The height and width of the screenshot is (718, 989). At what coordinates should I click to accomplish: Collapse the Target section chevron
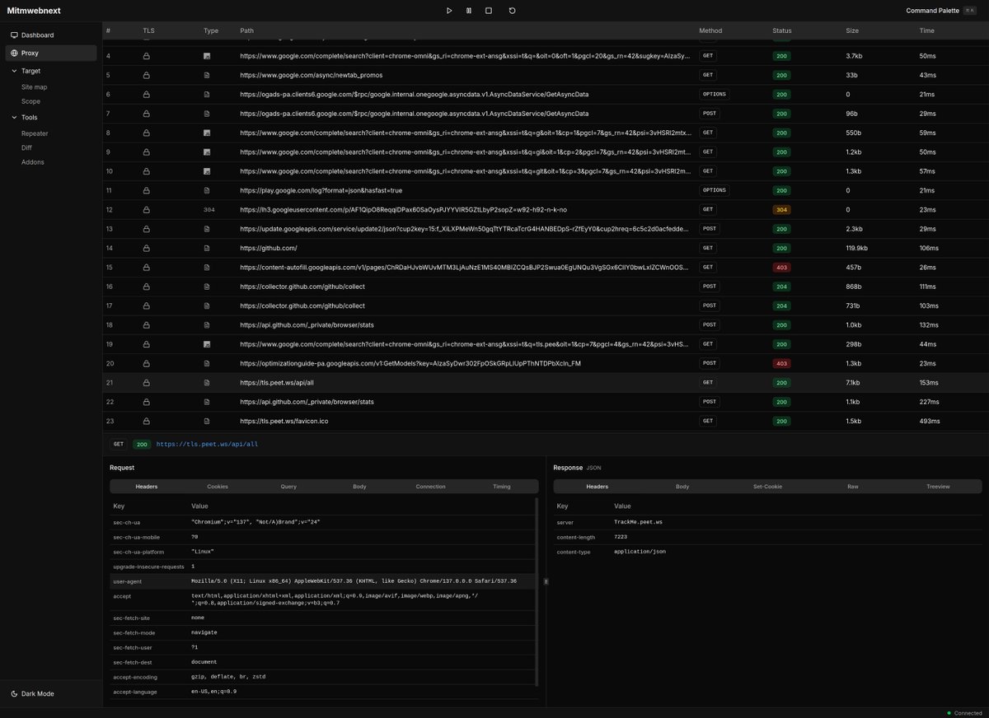tap(14, 71)
